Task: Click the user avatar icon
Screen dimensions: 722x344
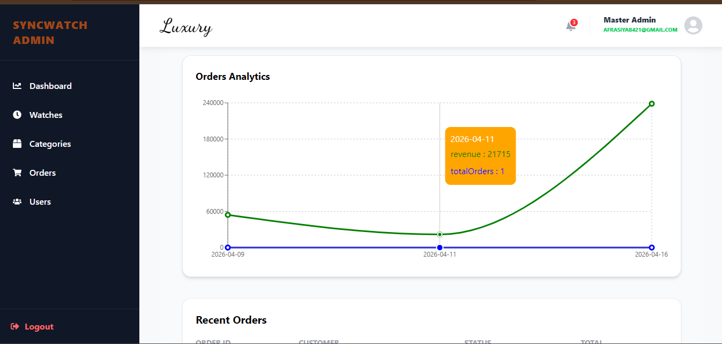Action: point(693,26)
